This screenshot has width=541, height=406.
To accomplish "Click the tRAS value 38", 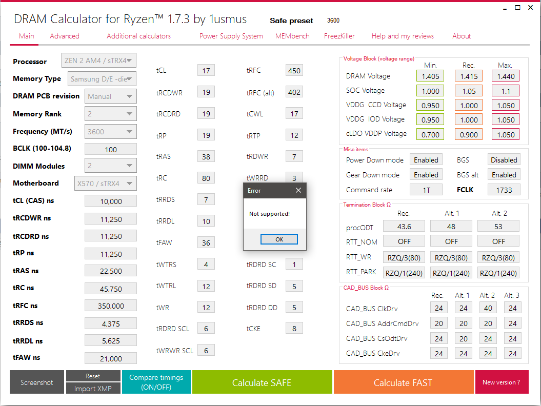I will (206, 156).
